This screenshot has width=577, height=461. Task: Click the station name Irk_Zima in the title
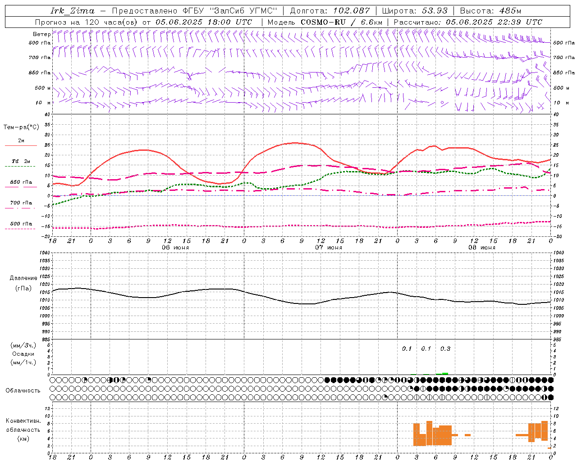click(x=73, y=11)
